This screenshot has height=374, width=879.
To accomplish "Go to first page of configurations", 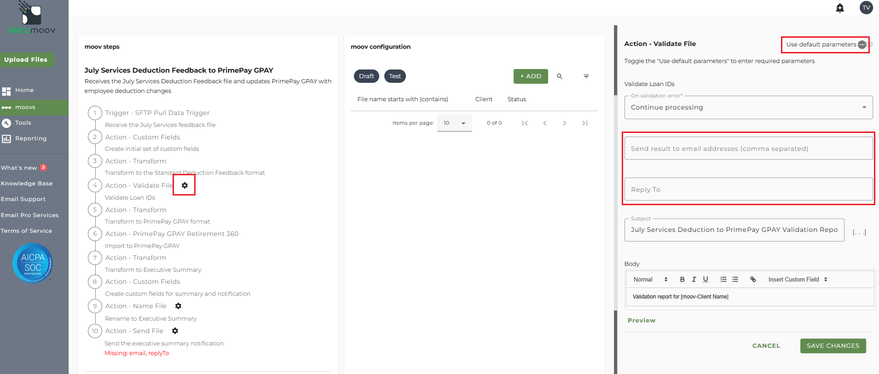I will click(525, 123).
